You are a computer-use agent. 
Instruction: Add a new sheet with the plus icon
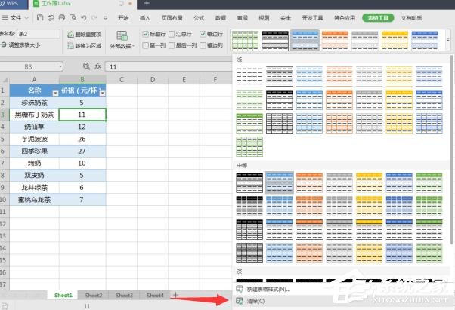[176, 295]
